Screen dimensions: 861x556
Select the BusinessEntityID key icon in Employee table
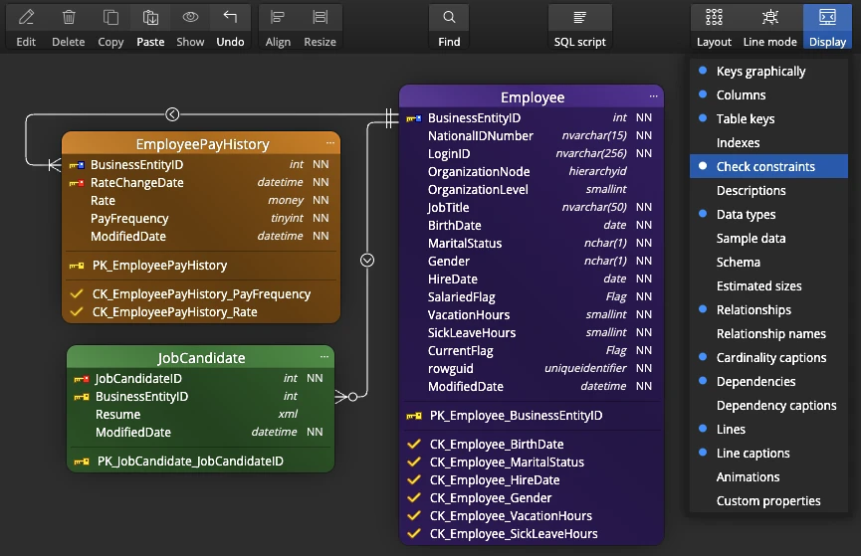413,118
